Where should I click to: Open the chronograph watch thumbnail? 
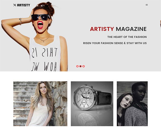pos(92,104)
